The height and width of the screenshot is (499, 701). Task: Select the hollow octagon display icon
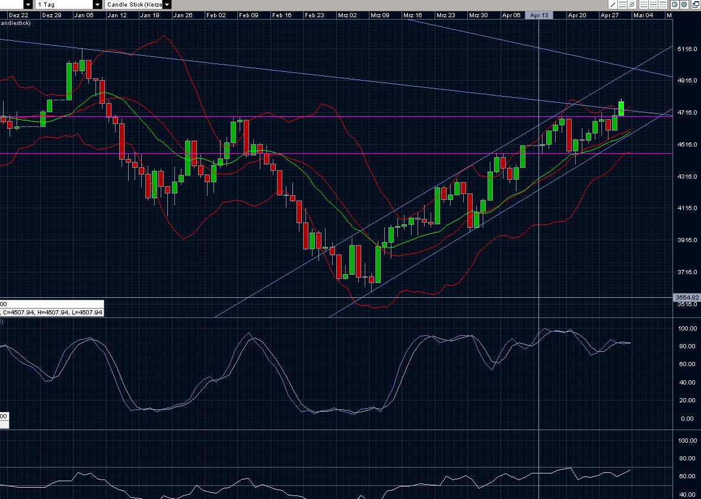674,5
